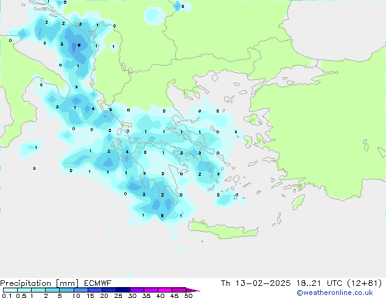Choose the 40–45 mm magenta legend swatch
386x298 pixels.
tap(165, 290)
